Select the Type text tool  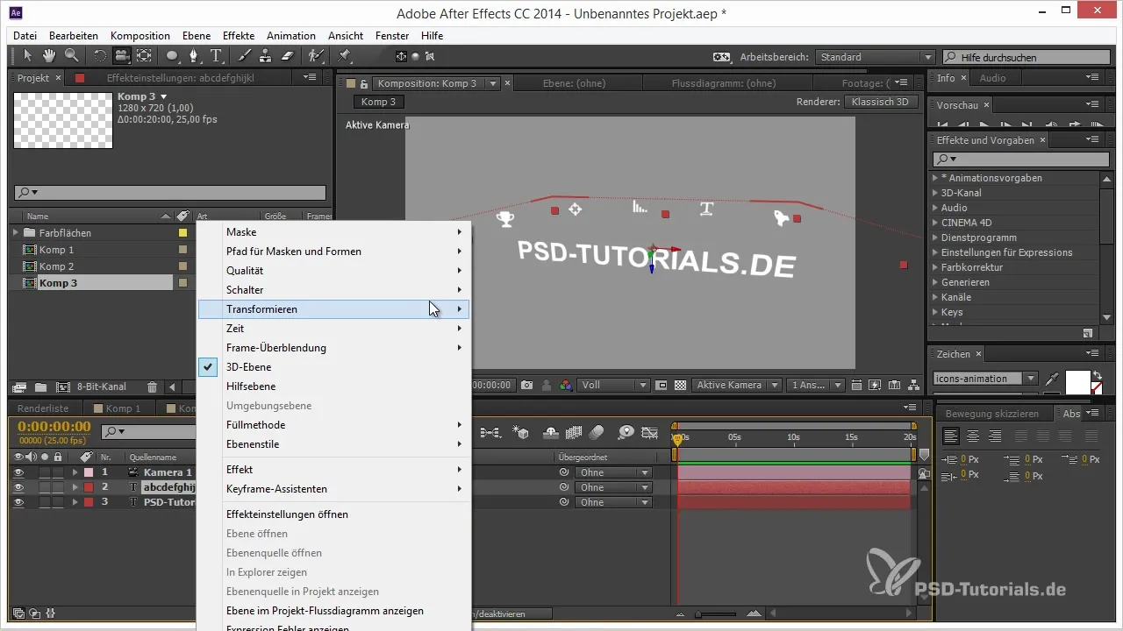coord(216,56)
